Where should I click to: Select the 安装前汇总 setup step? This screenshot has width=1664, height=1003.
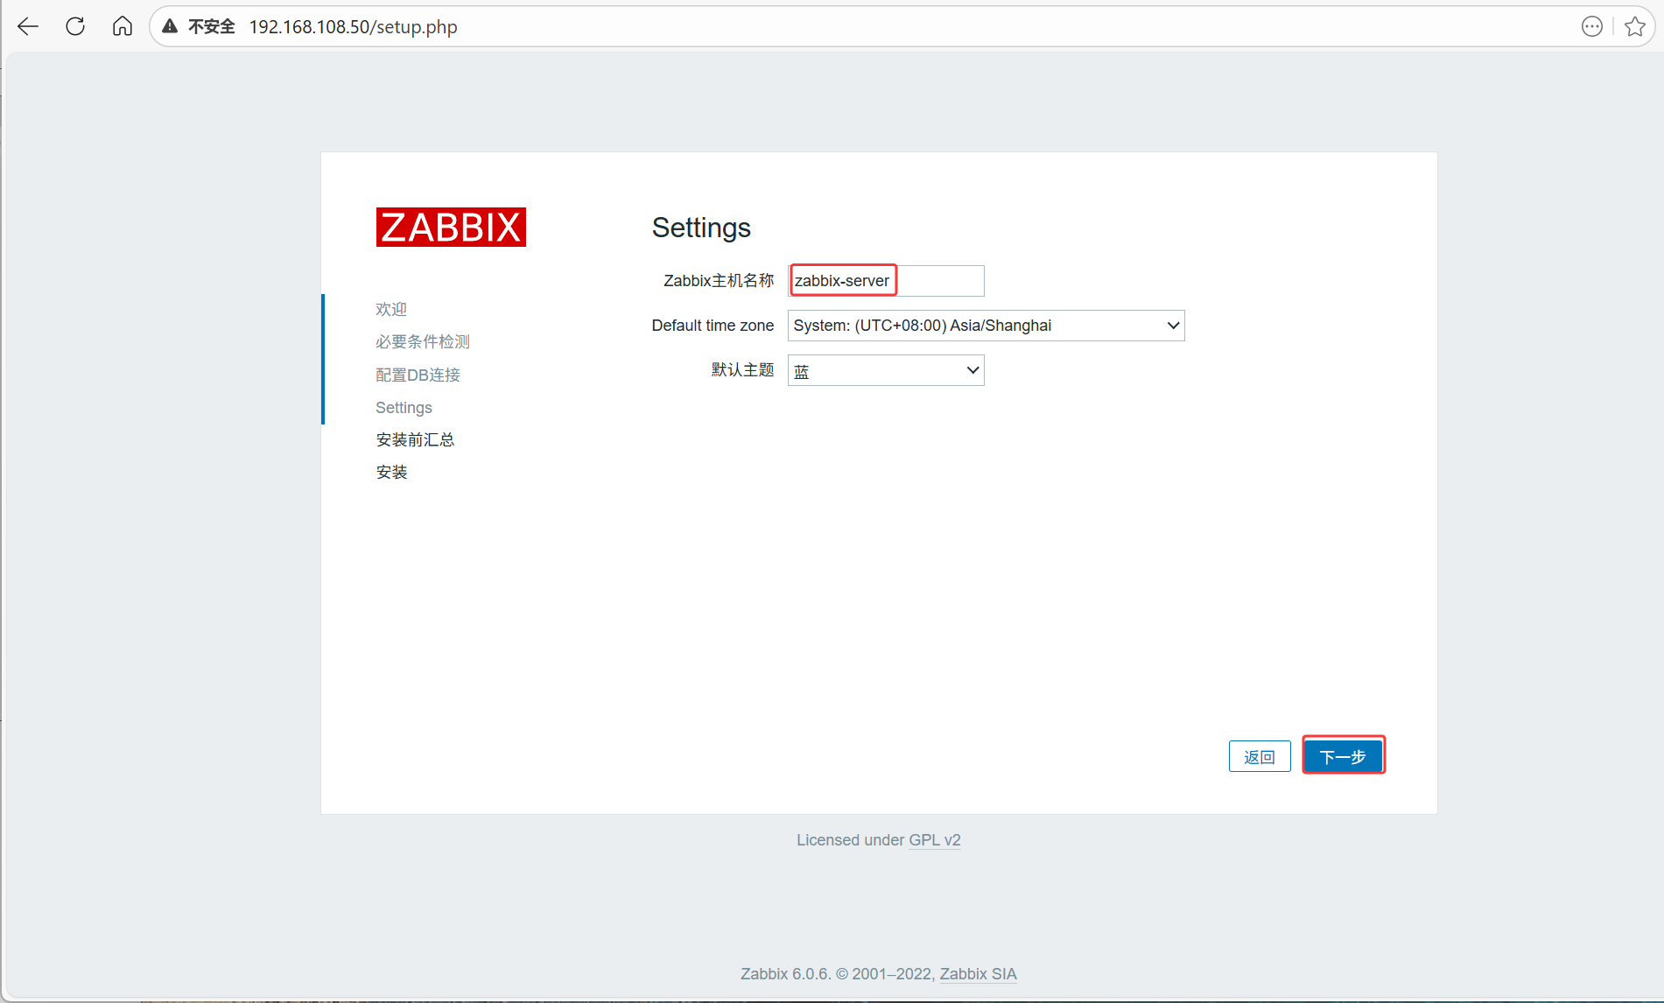pyautogui.click(x=415, y=439)
